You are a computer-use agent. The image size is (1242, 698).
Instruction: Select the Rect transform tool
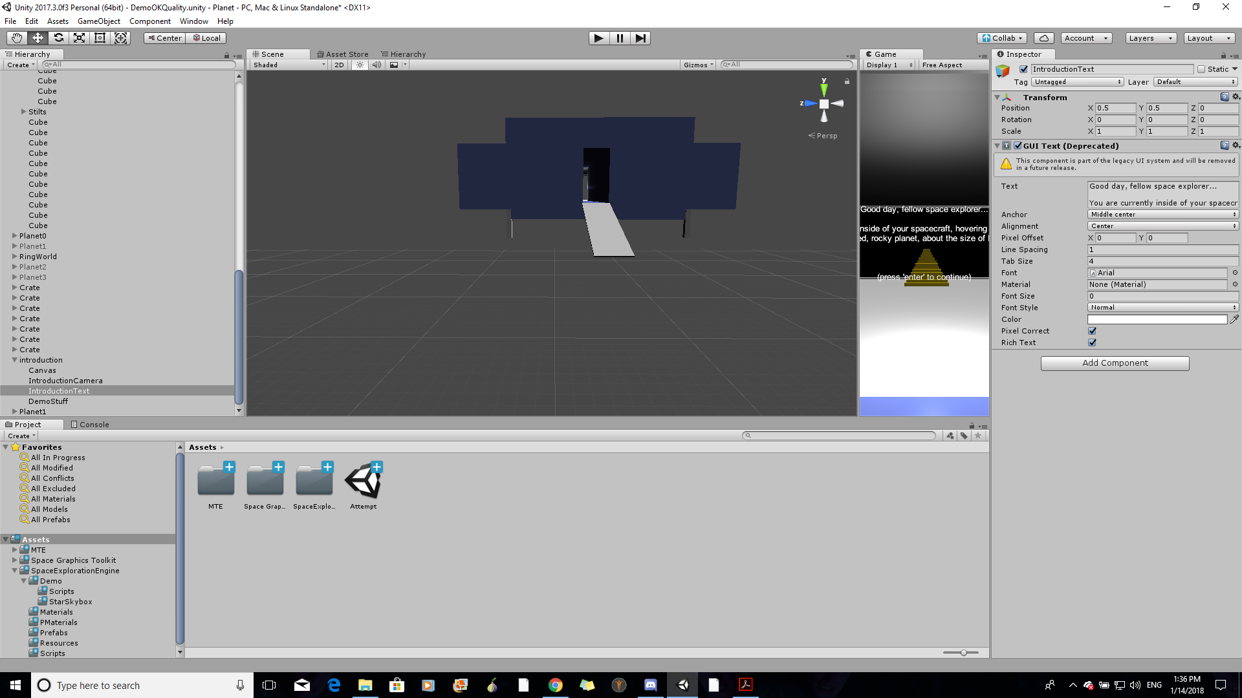(x=100, y=38)
